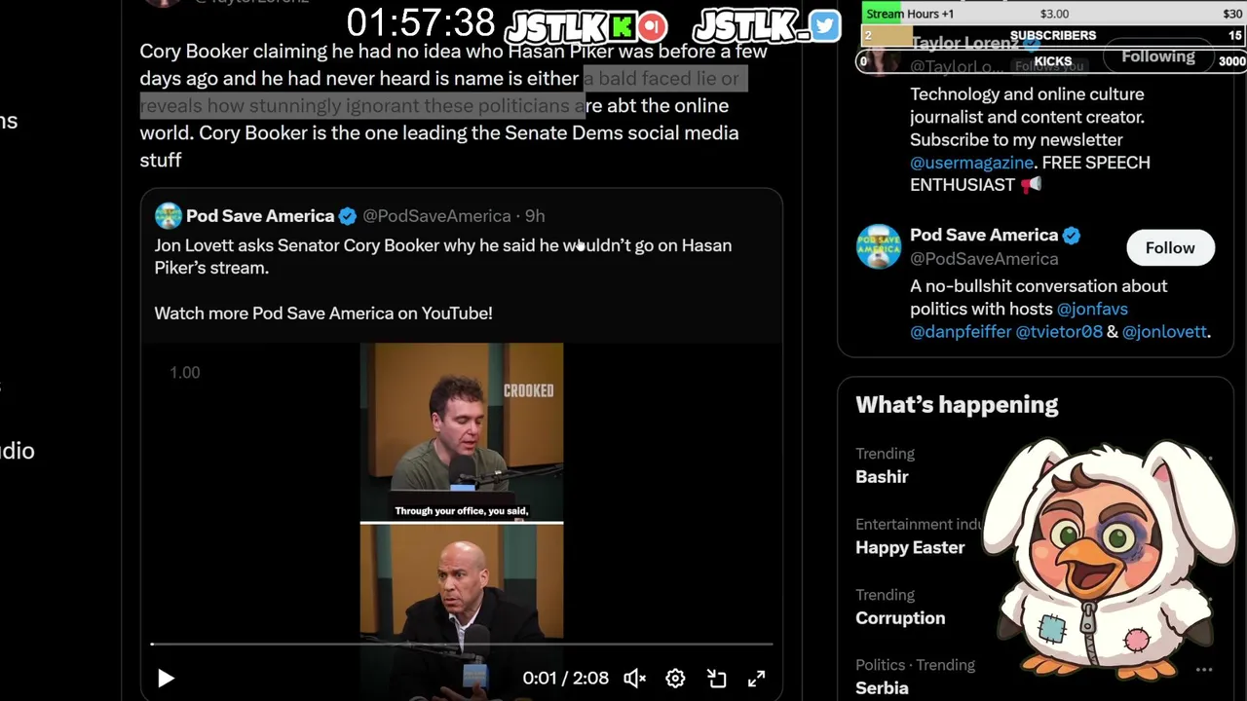Unmute the video using the speaker icon

[634, 679]
